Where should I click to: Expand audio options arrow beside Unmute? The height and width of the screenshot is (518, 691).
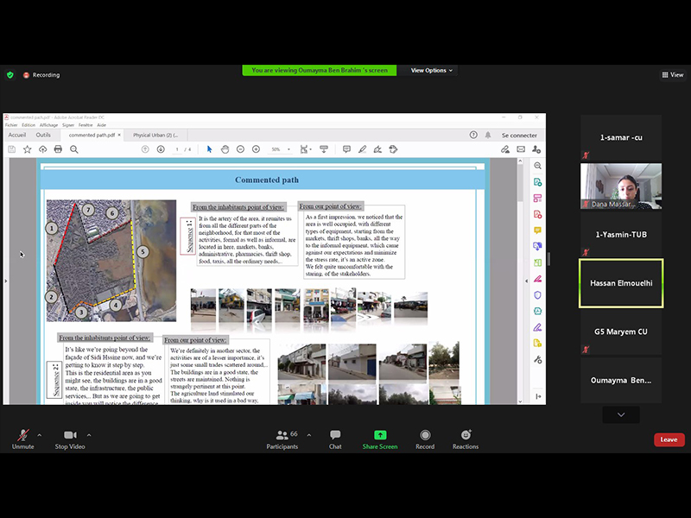39,434
